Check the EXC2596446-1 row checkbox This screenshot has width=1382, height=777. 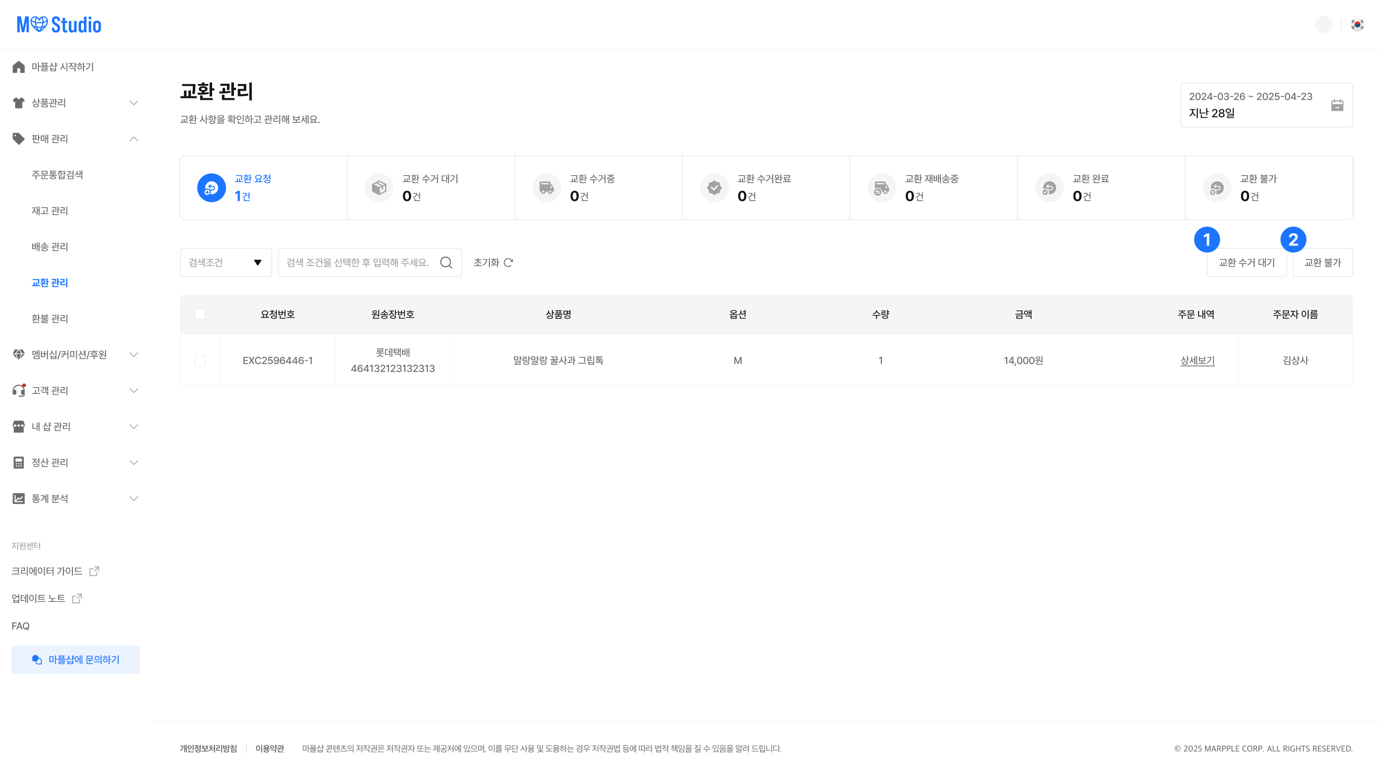200,360
